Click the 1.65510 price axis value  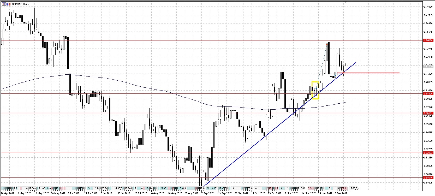428,124
